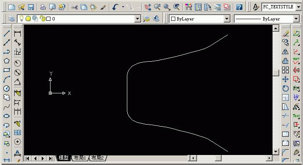Screen dimensions: 303x165
Task: Click the horizontal scrollbar thumb
Action: tap(218, 158)
